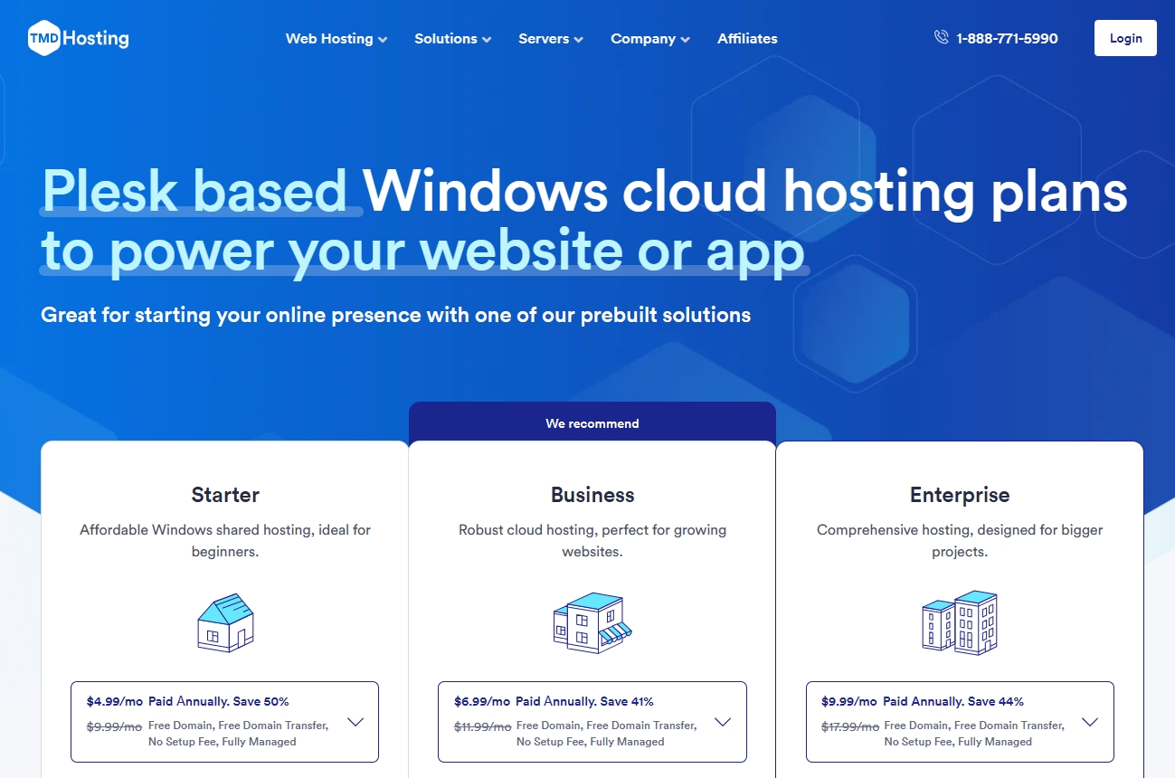Click the Starter plan house illustration
The width and height of the screenshot is (1175, 778).
224,621
